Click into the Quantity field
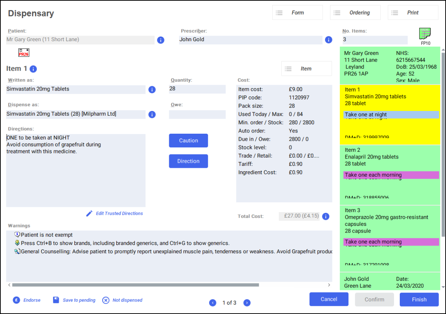 pyautogui.click(x=197, y=89)
